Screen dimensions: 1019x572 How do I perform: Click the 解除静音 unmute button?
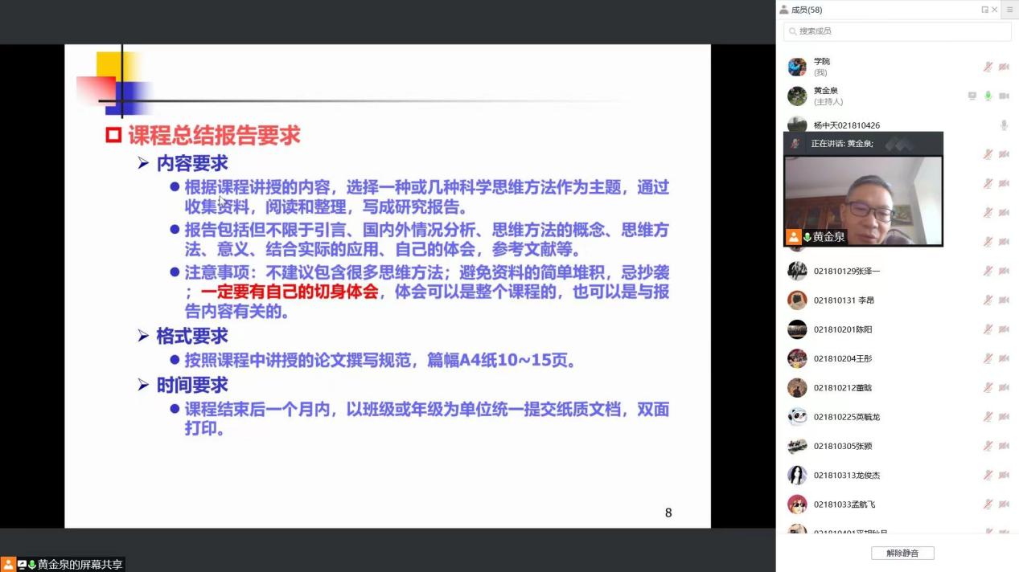coord(902,554)
